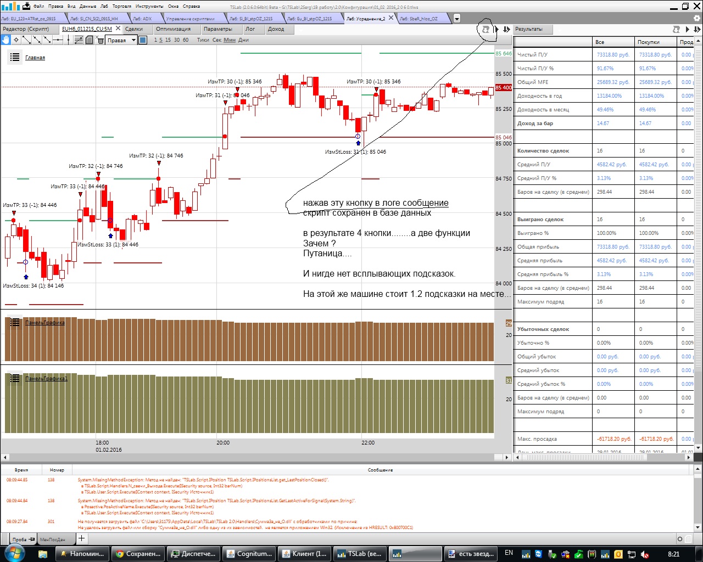
Task: Open the Инструменты menu
Action: (149, 6)
